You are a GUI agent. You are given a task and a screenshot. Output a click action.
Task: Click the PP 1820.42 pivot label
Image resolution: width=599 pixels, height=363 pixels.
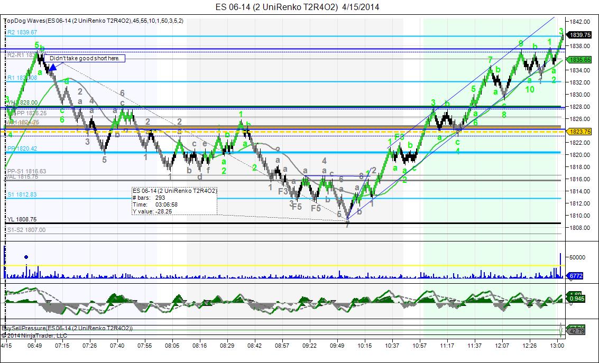tap(22, 148)
